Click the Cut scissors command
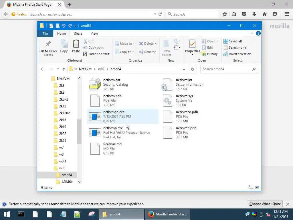Viewport: 293px width, 220px height. (x=88, y=41)
